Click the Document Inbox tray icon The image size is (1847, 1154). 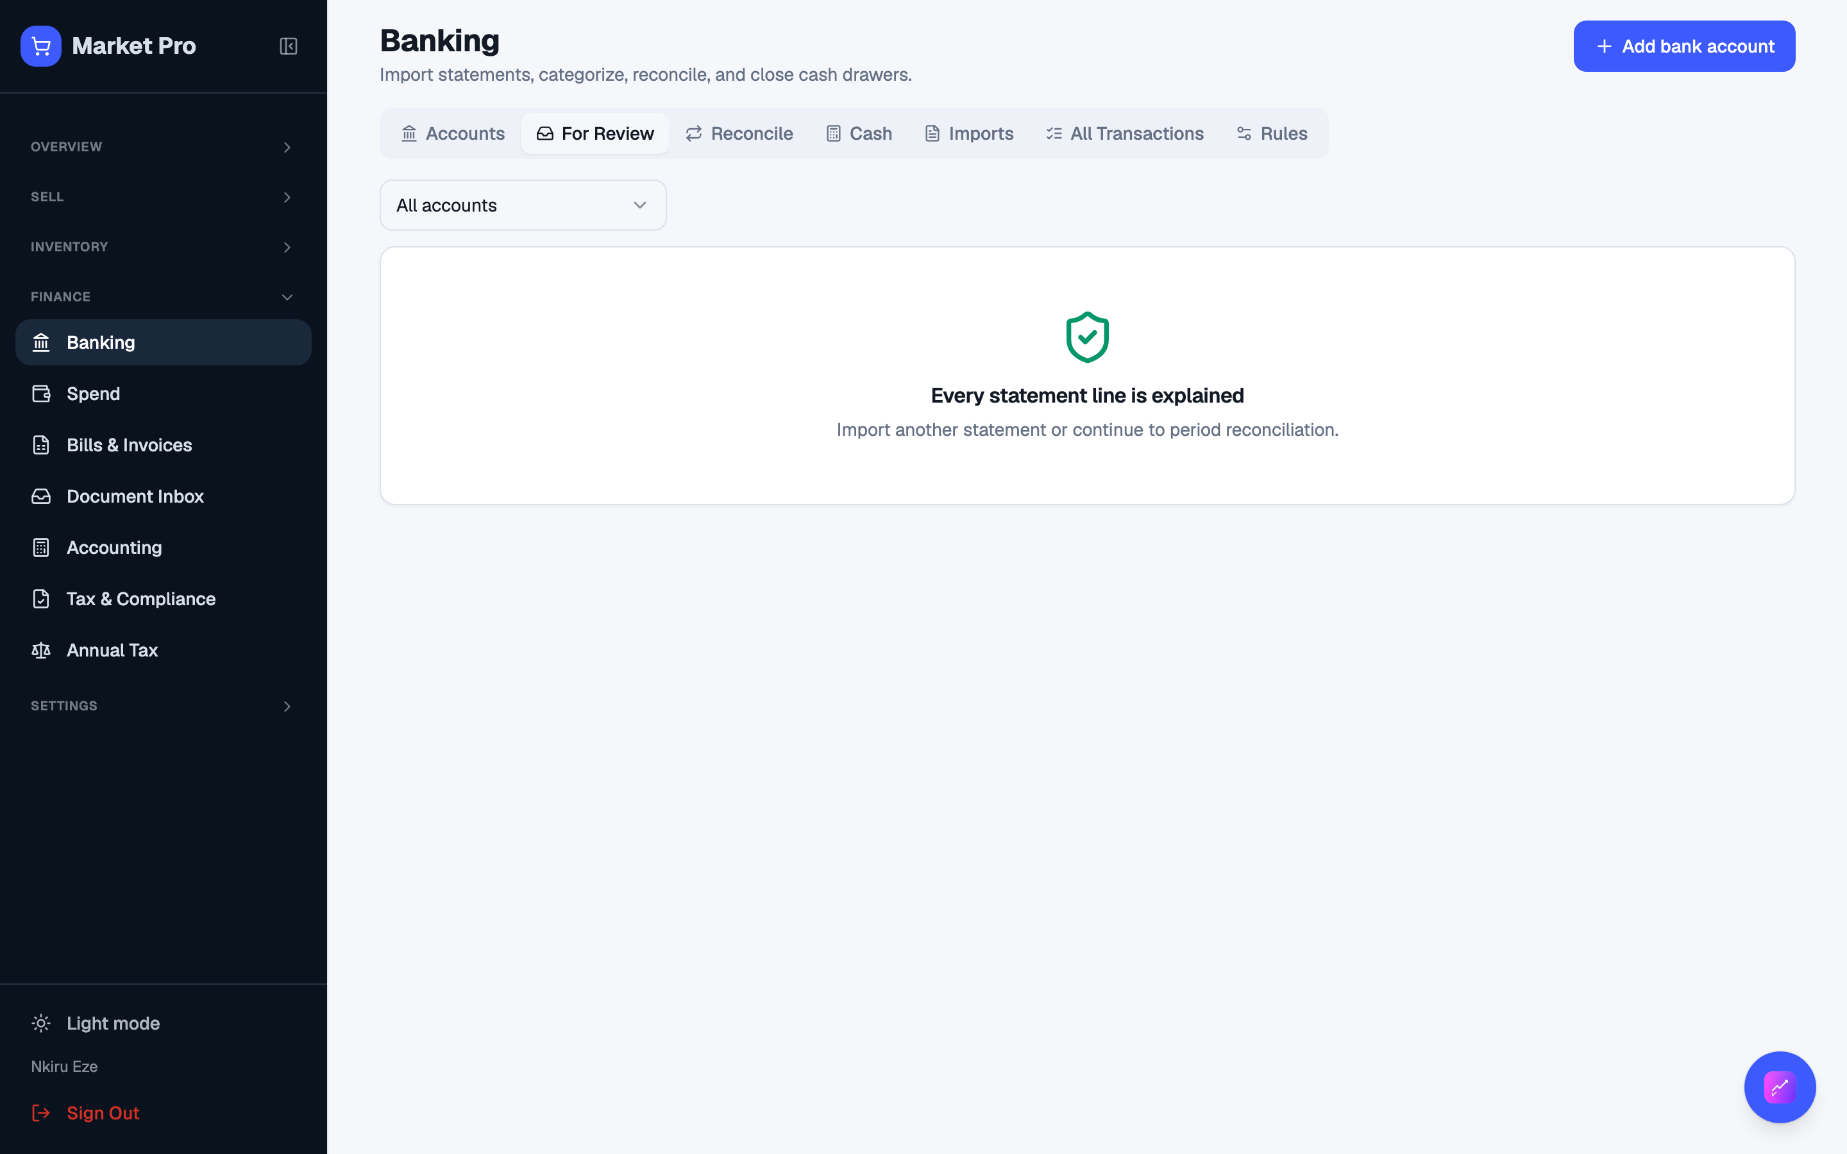click(41, 496)
